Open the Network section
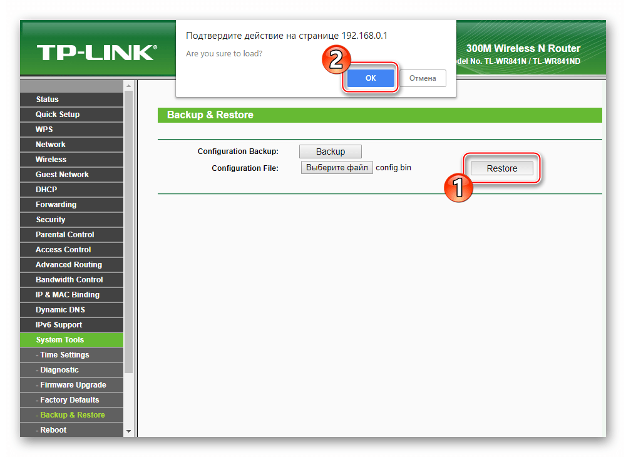Viewport: 626px width, 457px height. tap(71, 145)
